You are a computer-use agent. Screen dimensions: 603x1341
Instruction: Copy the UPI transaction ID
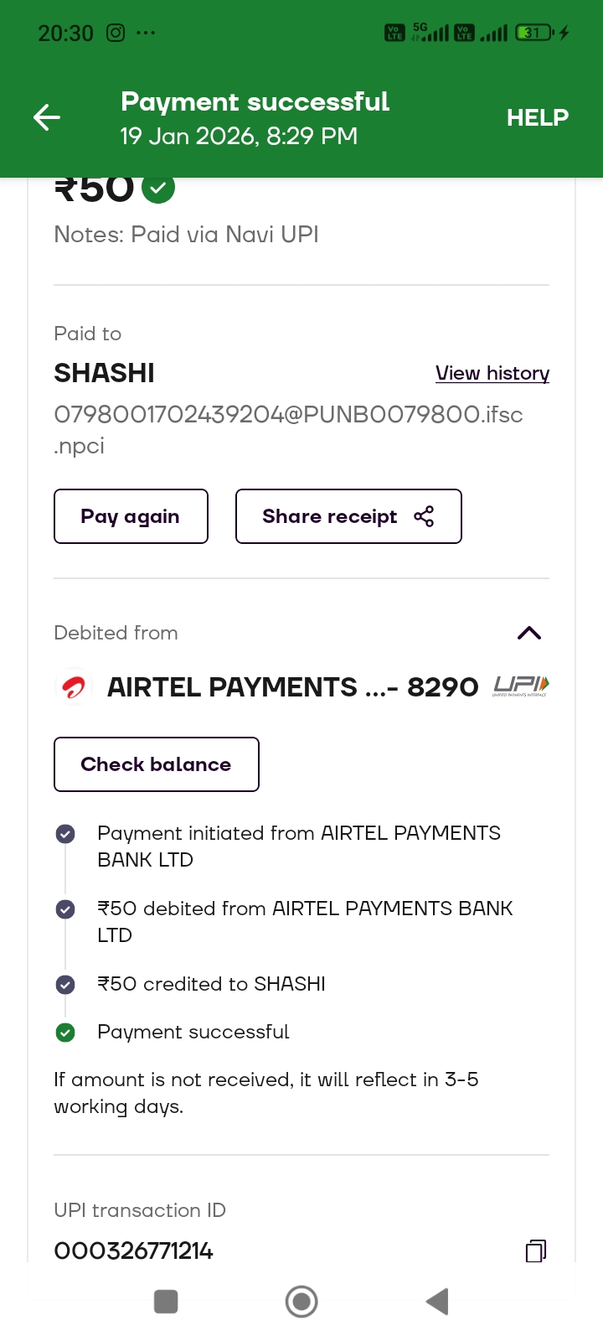click(x=535, y=1251)
